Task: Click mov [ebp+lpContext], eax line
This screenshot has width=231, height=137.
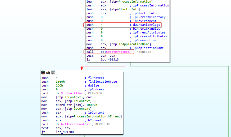Action: coord(67,97)
